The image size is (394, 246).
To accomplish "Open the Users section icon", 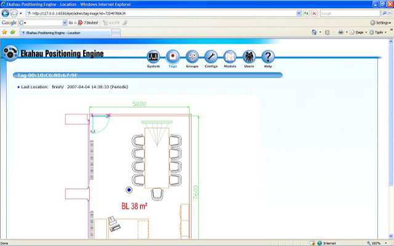I will point(249,57).
